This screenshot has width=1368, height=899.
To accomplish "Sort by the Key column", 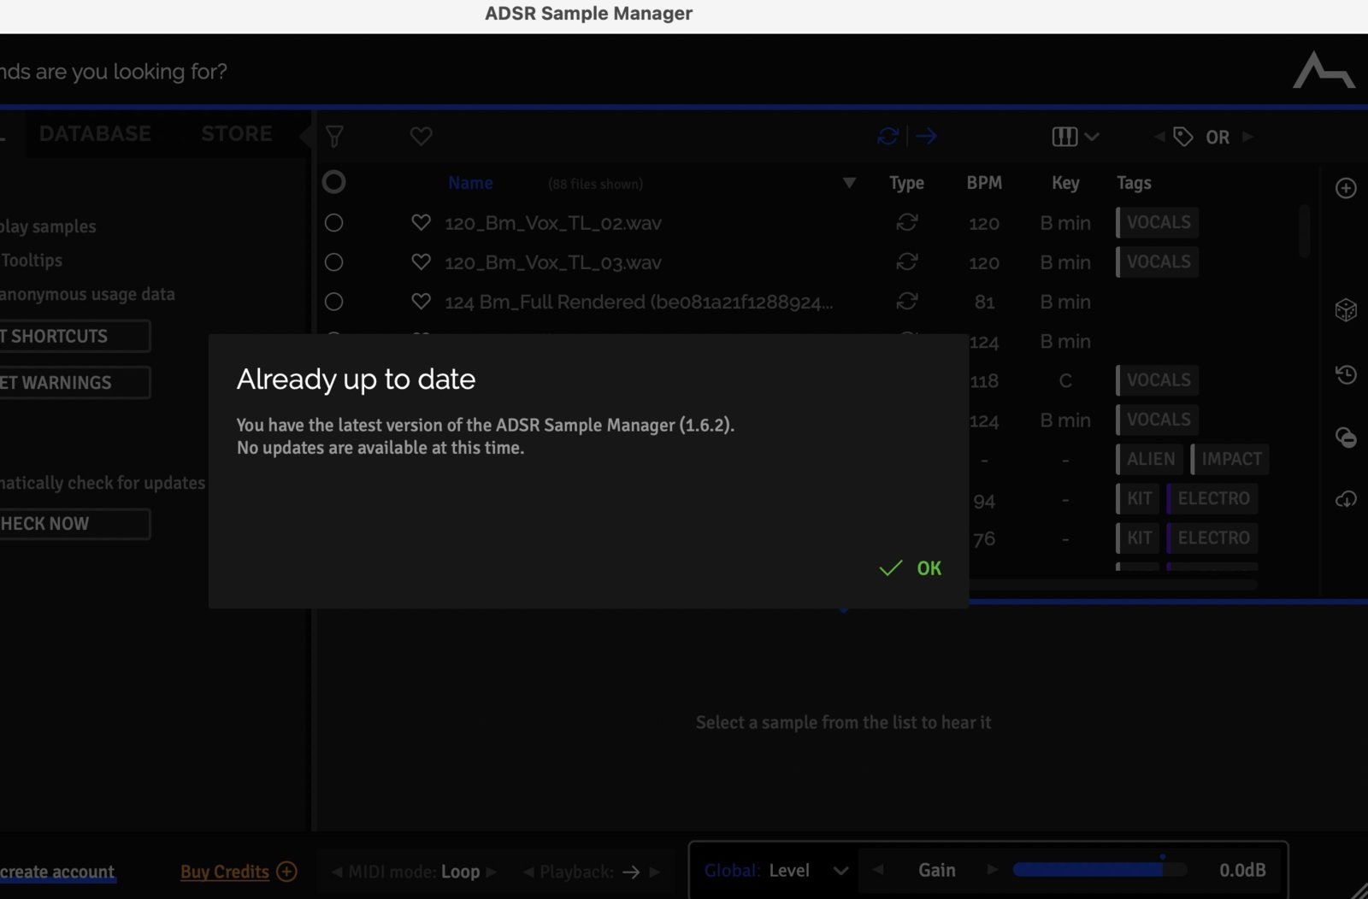I will pos(1065,183).
